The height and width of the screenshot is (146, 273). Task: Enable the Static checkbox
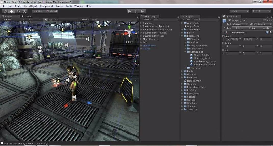264,20
